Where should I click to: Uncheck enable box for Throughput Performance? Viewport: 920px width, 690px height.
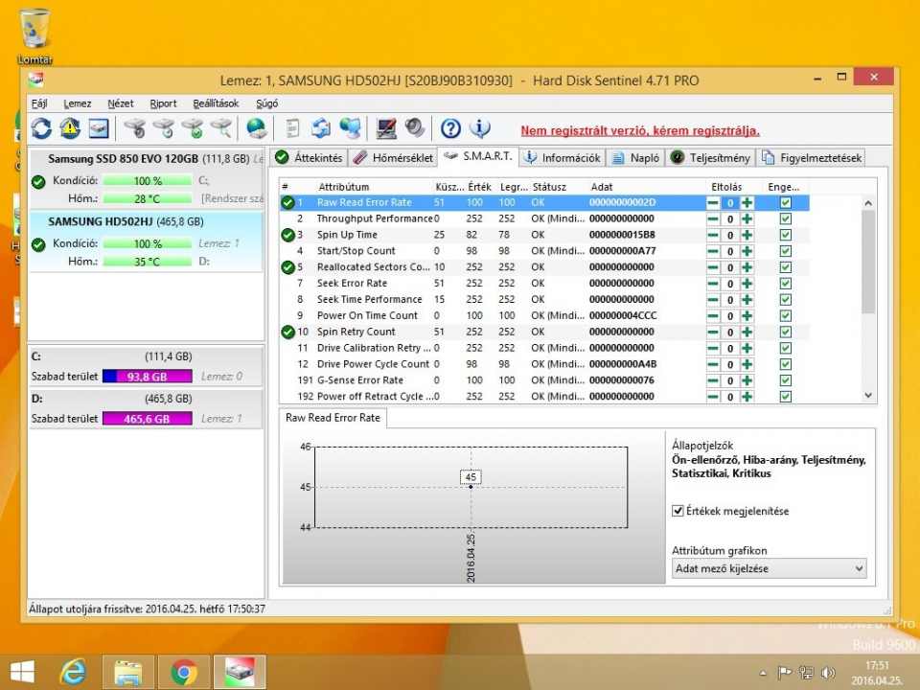coord(786,218)
